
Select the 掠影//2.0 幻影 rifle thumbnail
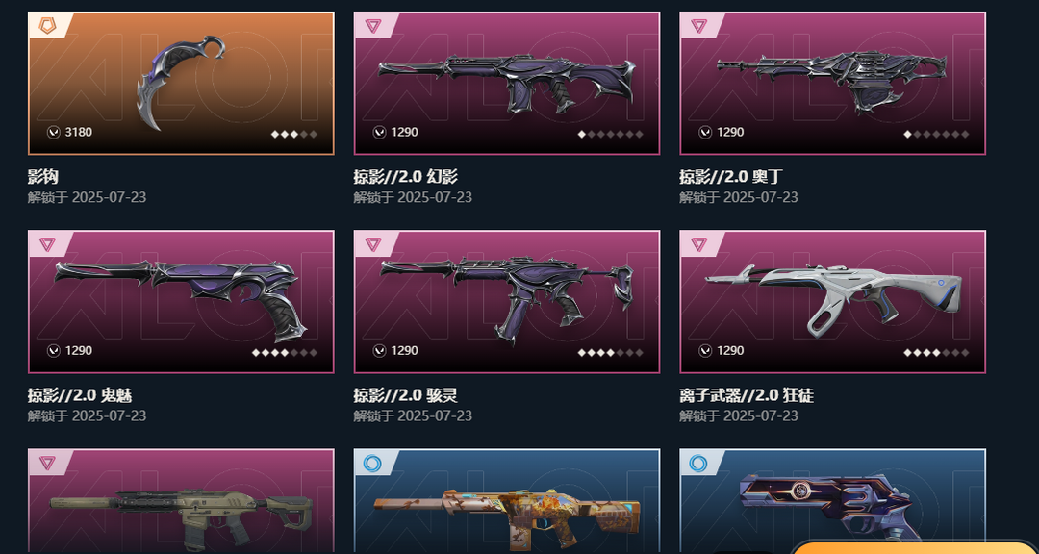coord(507,84)
